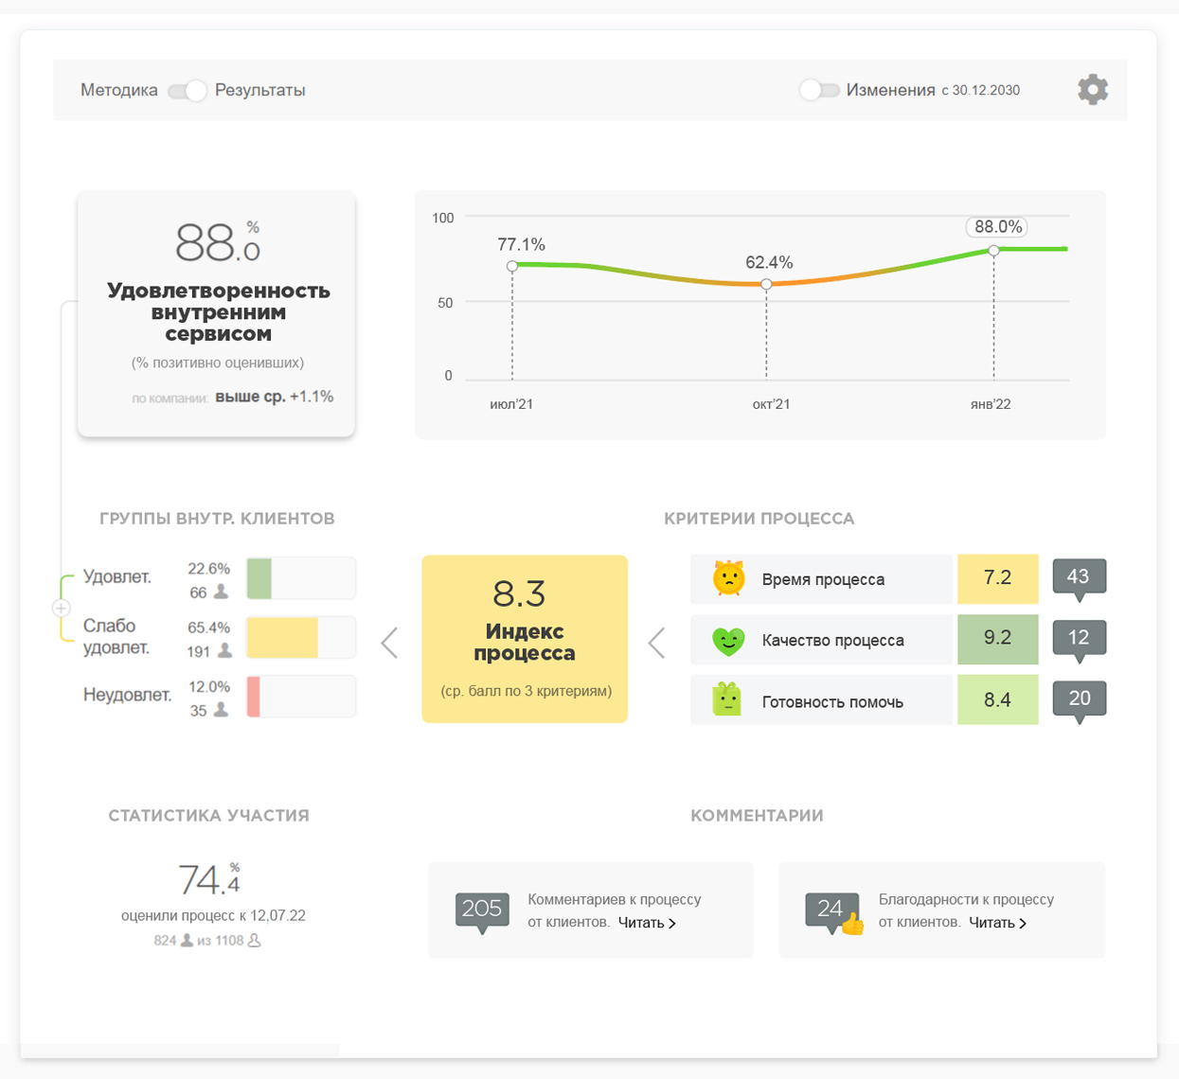1179x1079 pixels.
Task: Select the Методика label
Action: [x=118, y=91]
